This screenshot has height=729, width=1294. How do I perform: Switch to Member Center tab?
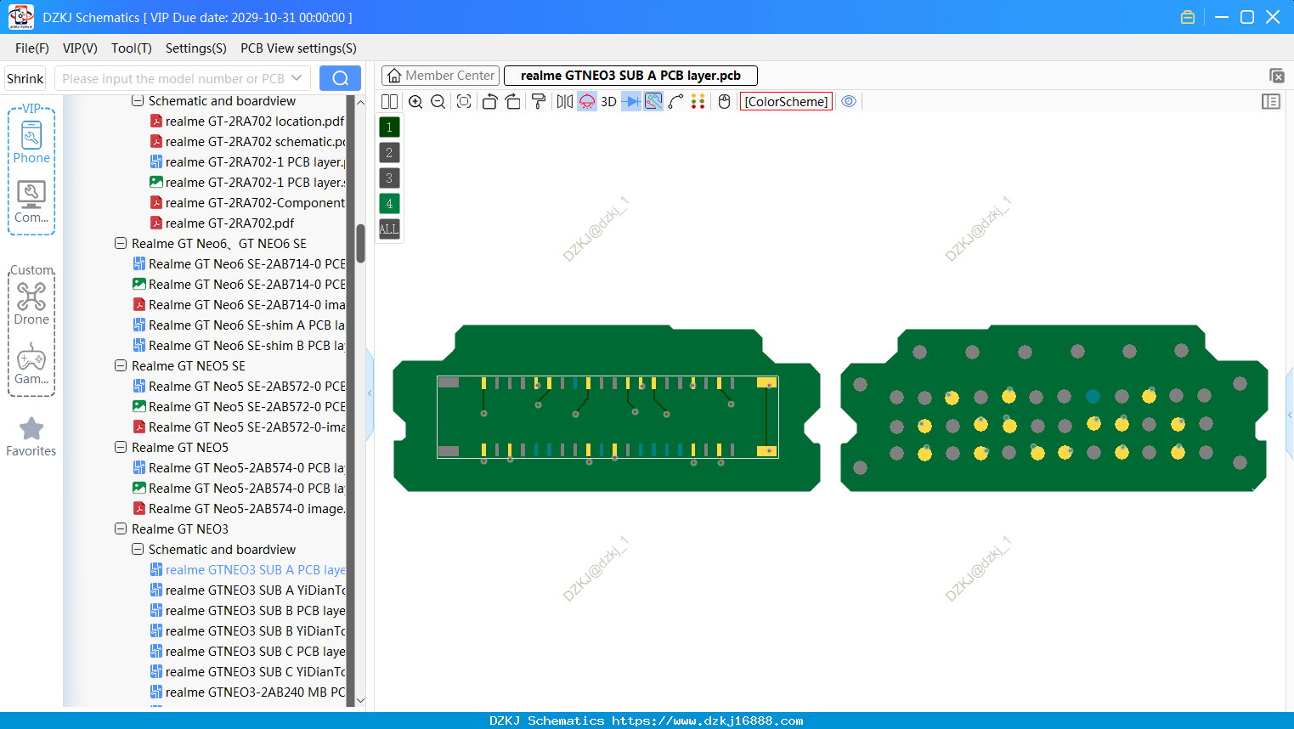click(440, 76)
